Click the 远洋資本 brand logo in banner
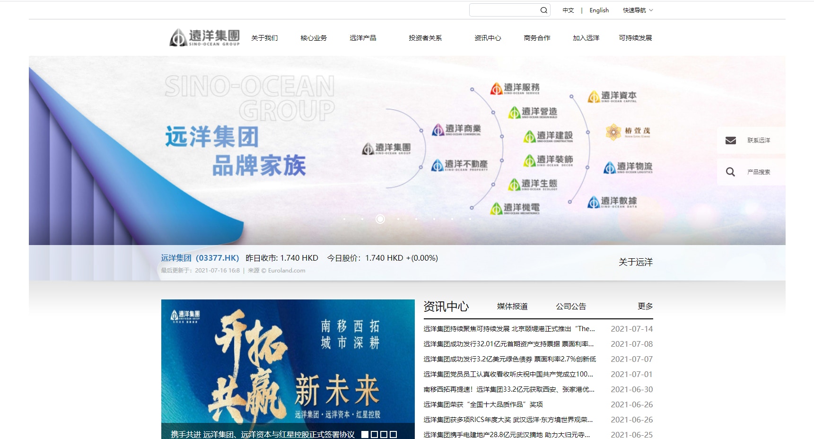Screen dimensions: 814x439 [x=612, y=97]
